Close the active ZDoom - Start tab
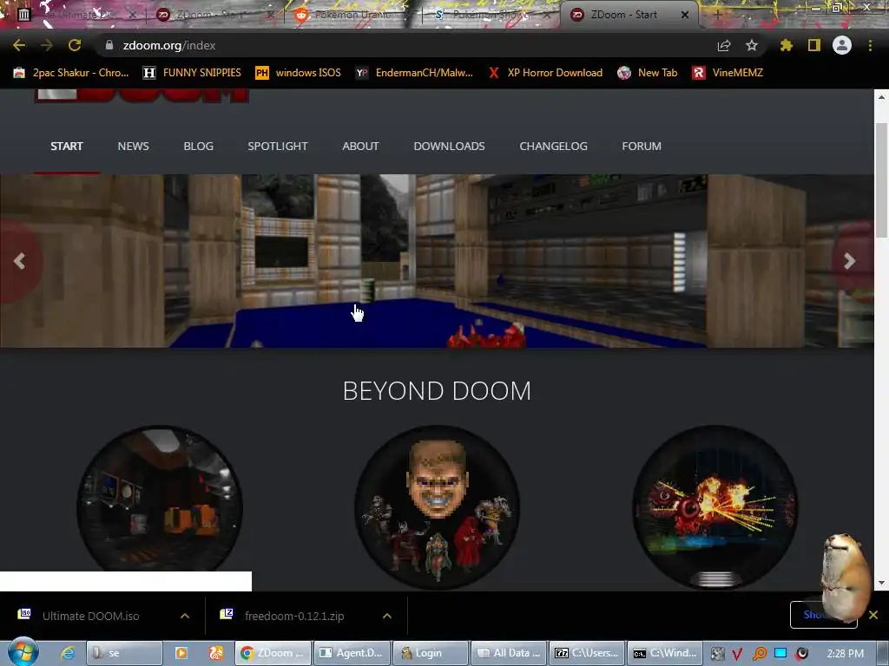 coord(685,15)
